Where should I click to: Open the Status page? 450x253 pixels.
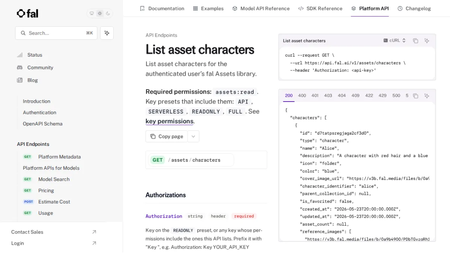tap(35, 55)
